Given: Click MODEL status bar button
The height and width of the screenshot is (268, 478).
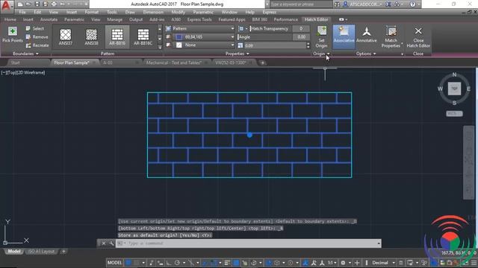Looking at the screenshot, I should click(114, 263).
